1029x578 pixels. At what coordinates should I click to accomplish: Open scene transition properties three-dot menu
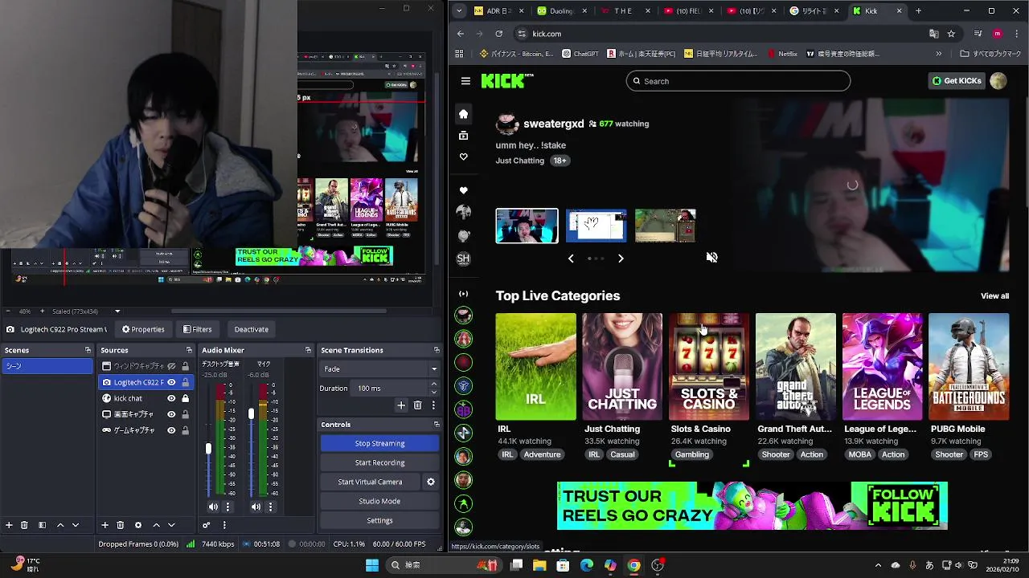tap(433, 405)
